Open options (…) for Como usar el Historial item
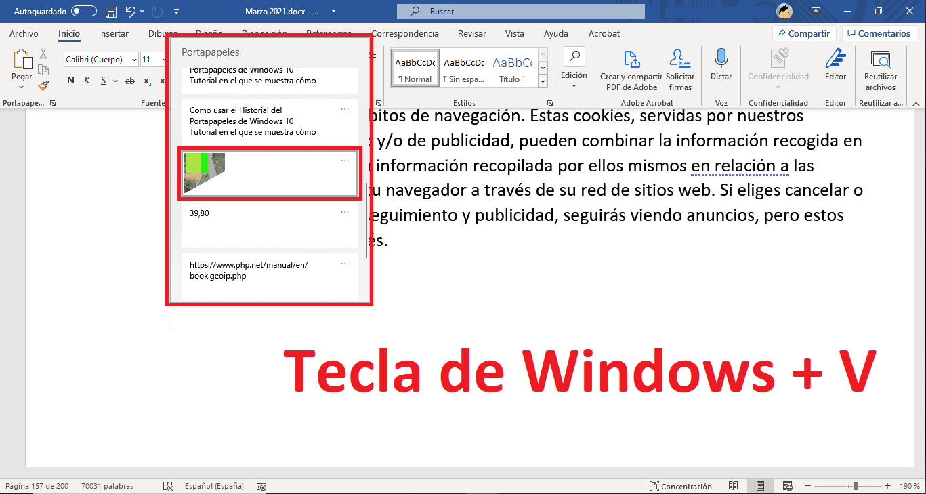 click(x=345, y=109)
